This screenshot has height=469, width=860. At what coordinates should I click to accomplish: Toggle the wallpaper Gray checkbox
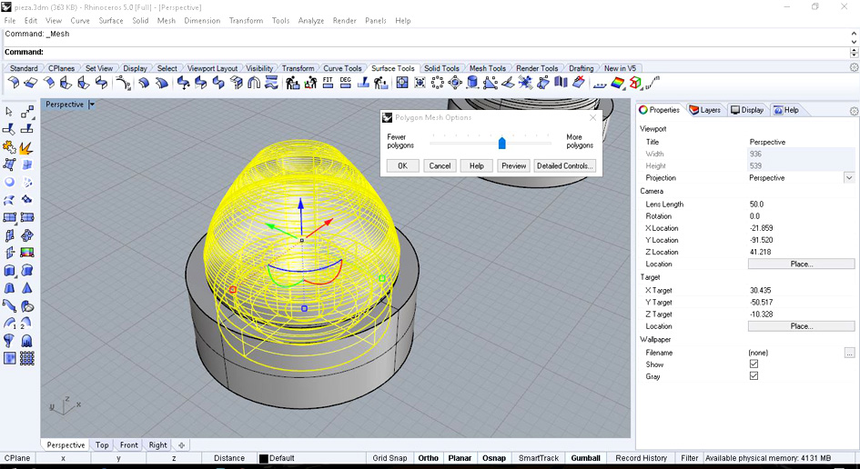point(754,376)
